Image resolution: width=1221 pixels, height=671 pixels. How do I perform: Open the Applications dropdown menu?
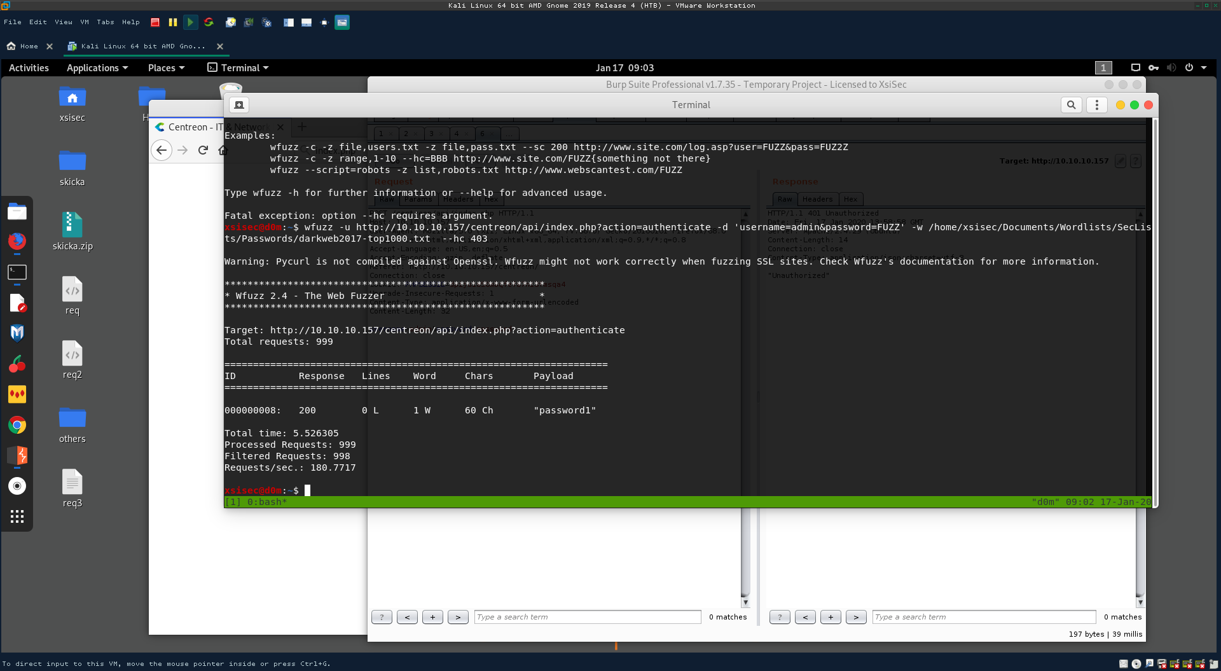point(97,68)
